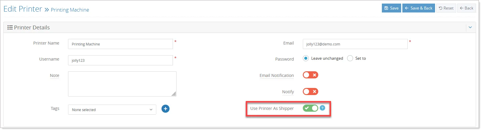
Task: Click into the Printer Name field
Action: click(120, 44)
